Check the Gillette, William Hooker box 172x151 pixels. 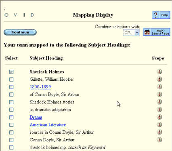11,80
